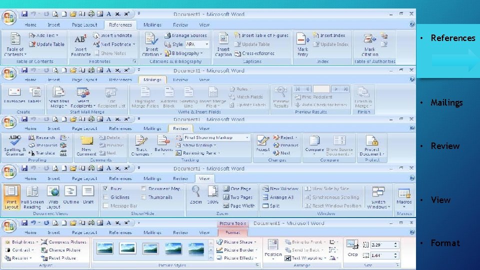
Task: Click the Envelopes icon in Mailings ribbon
Action: (x=14, y=92)
